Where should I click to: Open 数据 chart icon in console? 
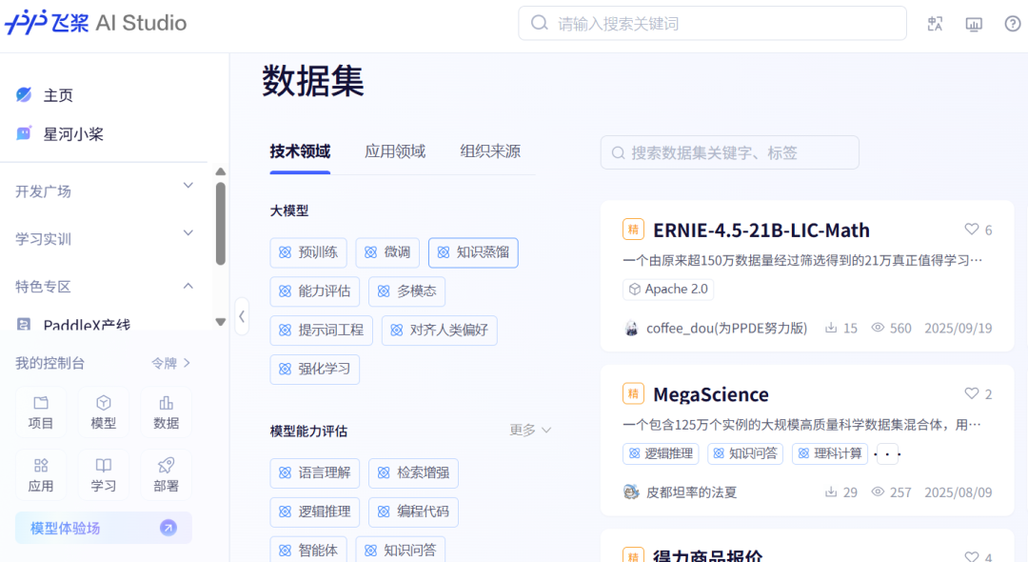point(167,412)
